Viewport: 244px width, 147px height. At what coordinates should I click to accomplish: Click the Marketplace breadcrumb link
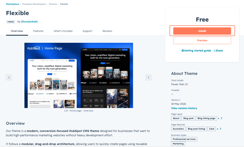[x=13, y=4]
